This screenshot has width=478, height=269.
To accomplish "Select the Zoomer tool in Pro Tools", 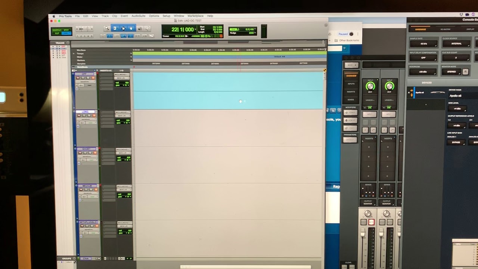I will 107,28.
